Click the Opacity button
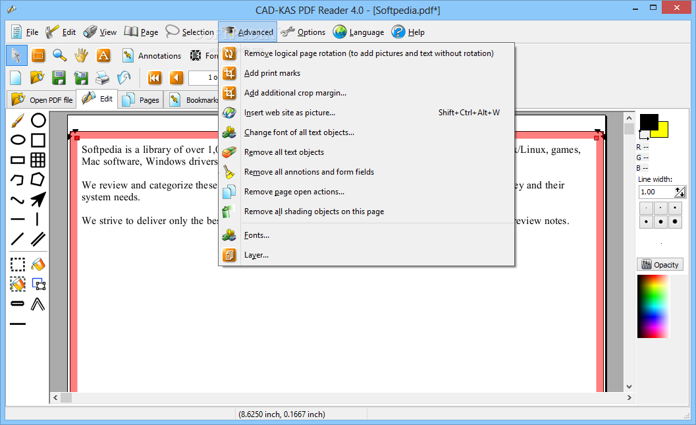The image size is (696, 425). coord(661,265)
